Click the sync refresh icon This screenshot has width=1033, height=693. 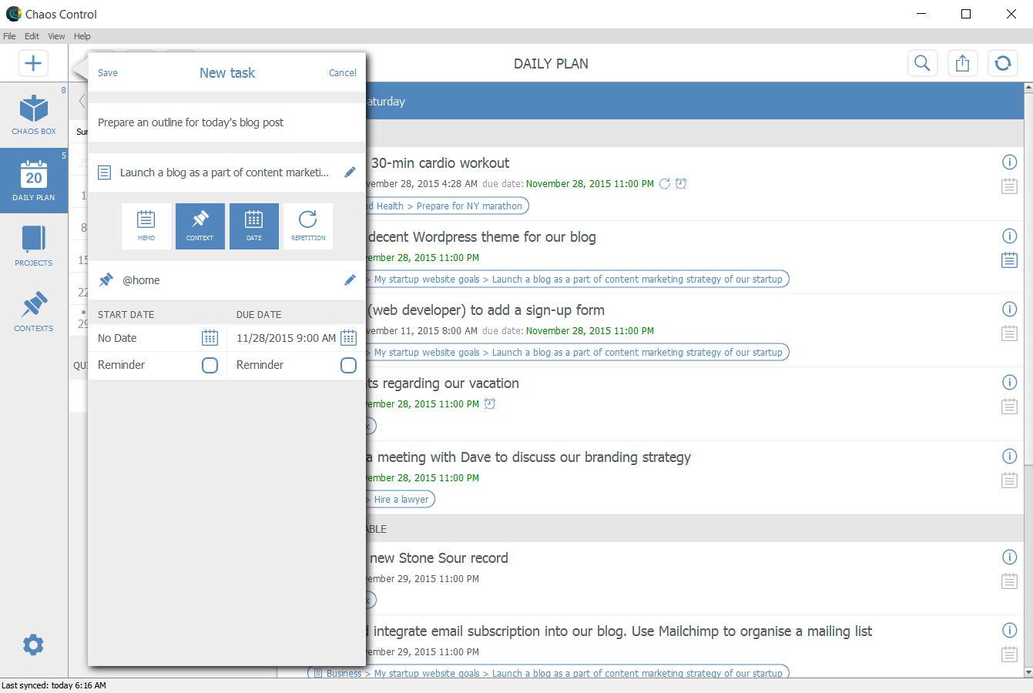[x=1002, y=63]
